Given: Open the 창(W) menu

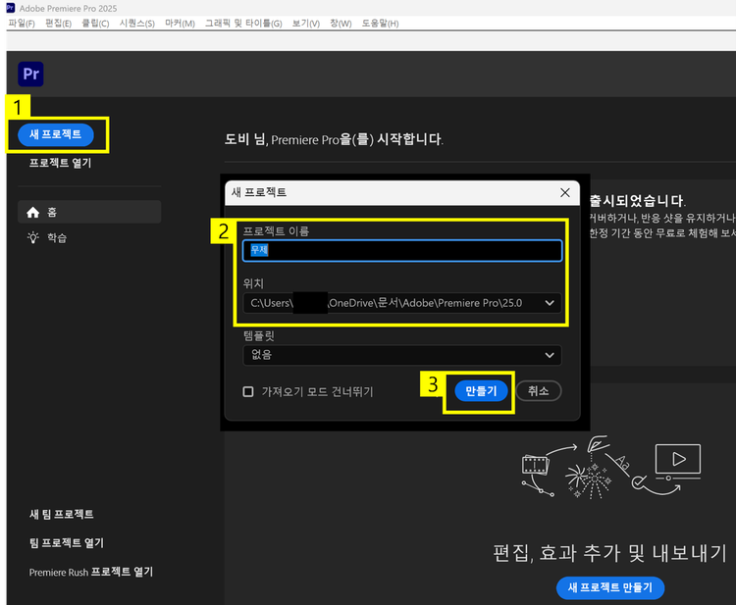Looking at the screenshot, I should coord(341,24).
